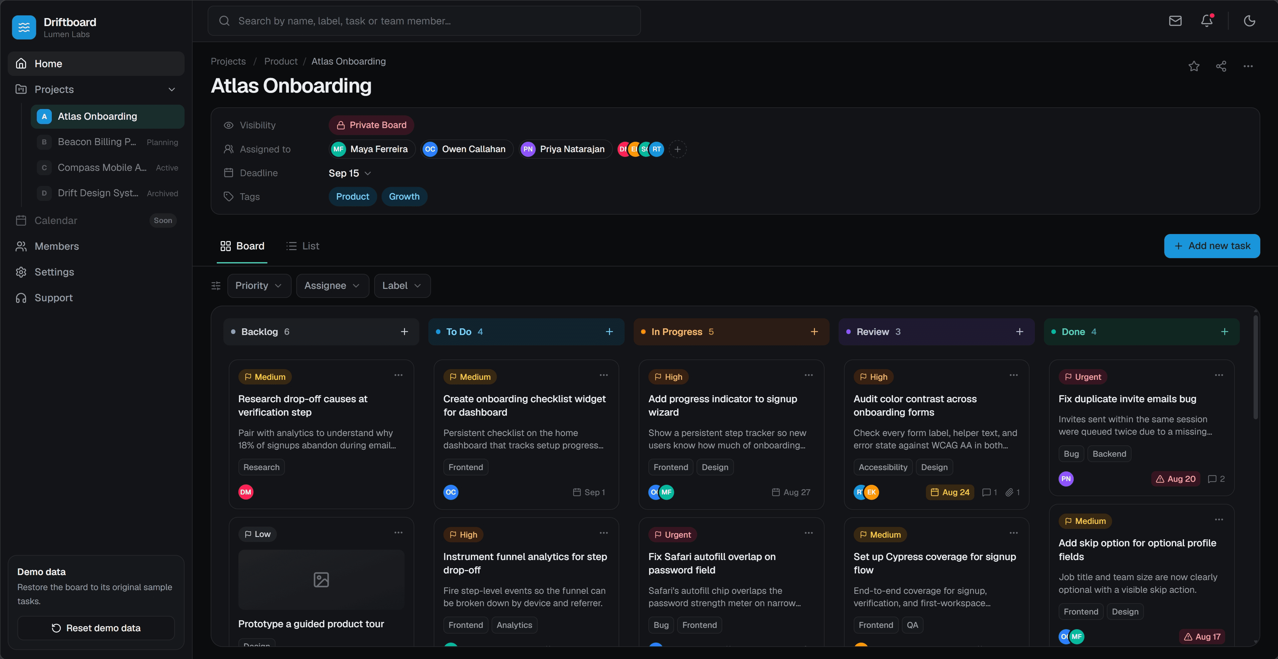Click in the search field

(x=424, y=21)
